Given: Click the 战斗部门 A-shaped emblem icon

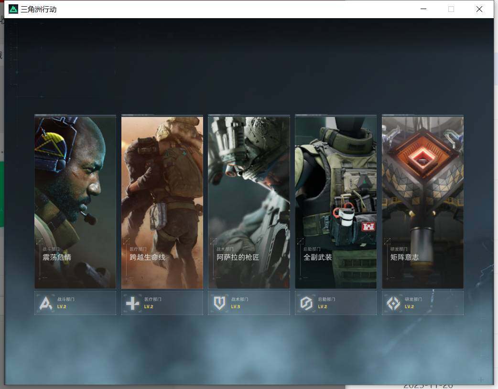Looking at the screenshot, I should point(46,304).
